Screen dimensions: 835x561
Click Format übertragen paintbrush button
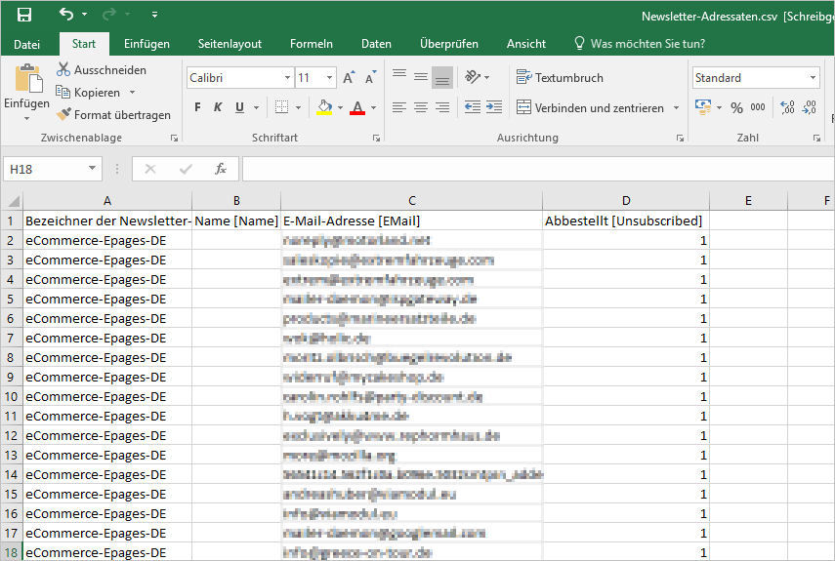point(113,115)
